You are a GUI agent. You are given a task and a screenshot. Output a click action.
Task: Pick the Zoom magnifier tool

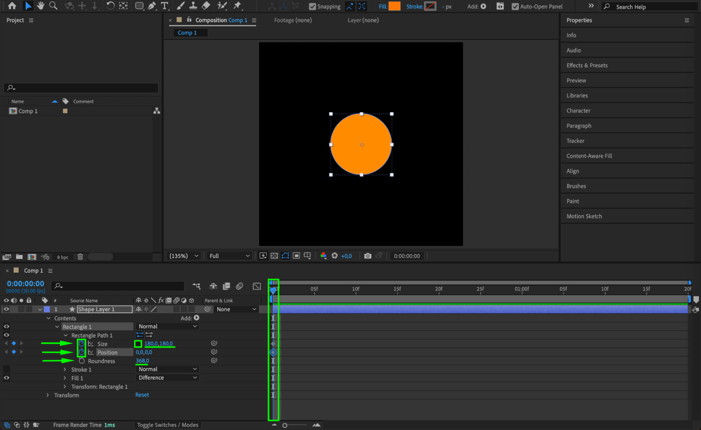pyautogui.click(x=53, y=6)
